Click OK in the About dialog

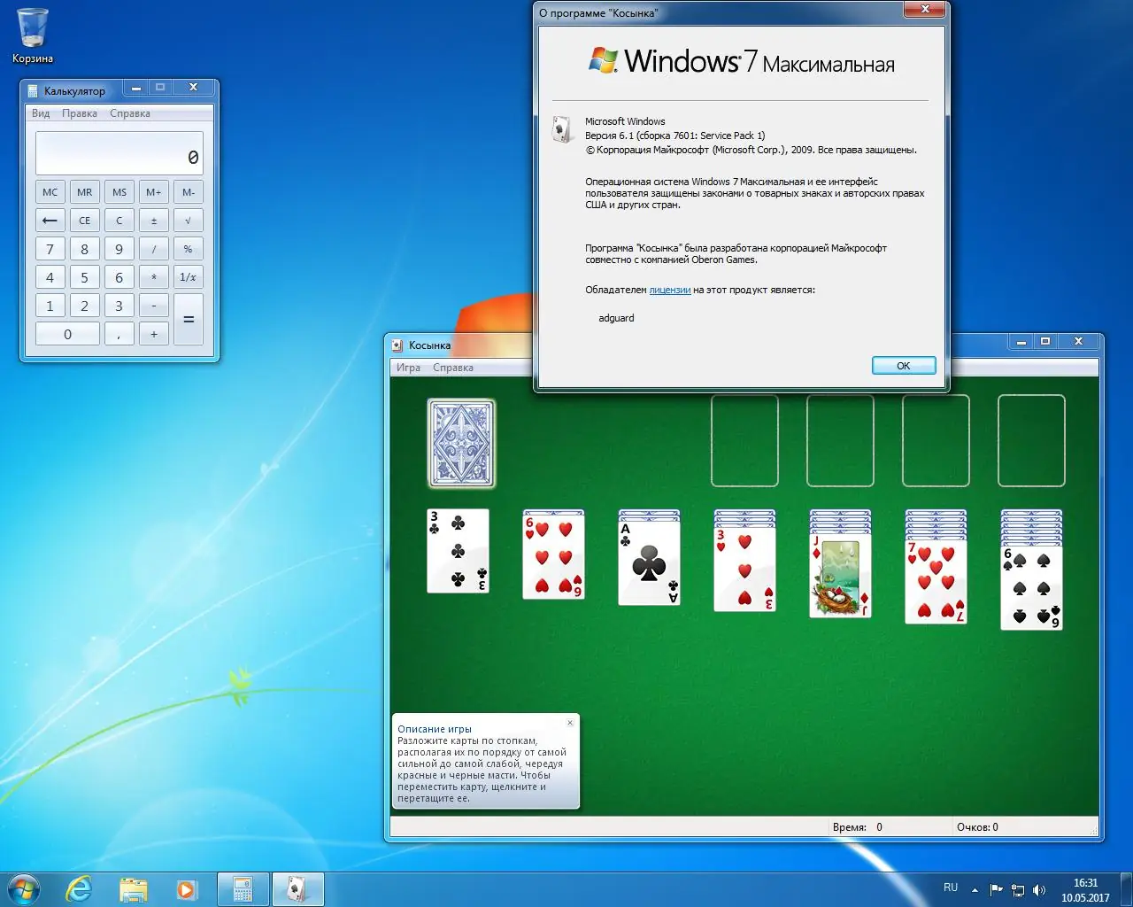click(x=904, y=366)
